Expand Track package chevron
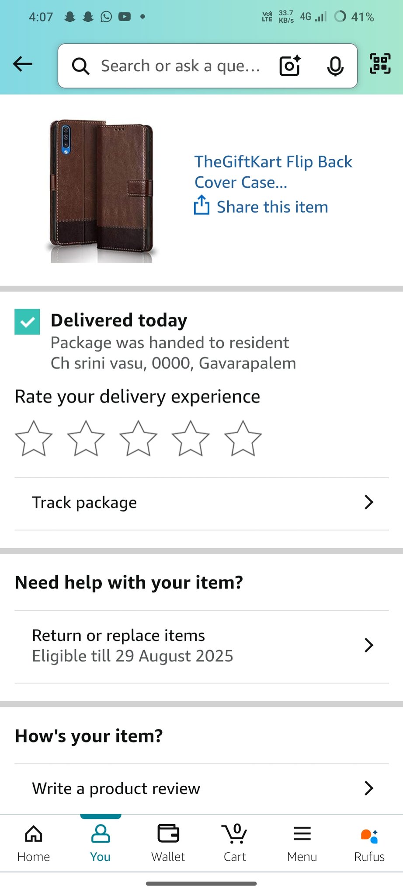Screen dimensions: 403x896 click(x=368, y=502)
